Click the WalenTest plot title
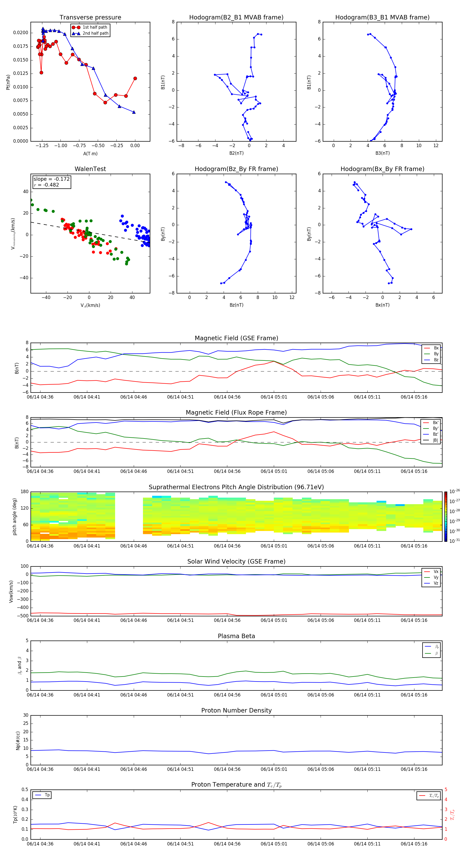This screenshot has width=473, height=867. pos(90,169)
